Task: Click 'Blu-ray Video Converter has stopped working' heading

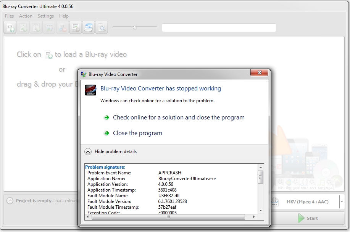Action: [161, 89]
